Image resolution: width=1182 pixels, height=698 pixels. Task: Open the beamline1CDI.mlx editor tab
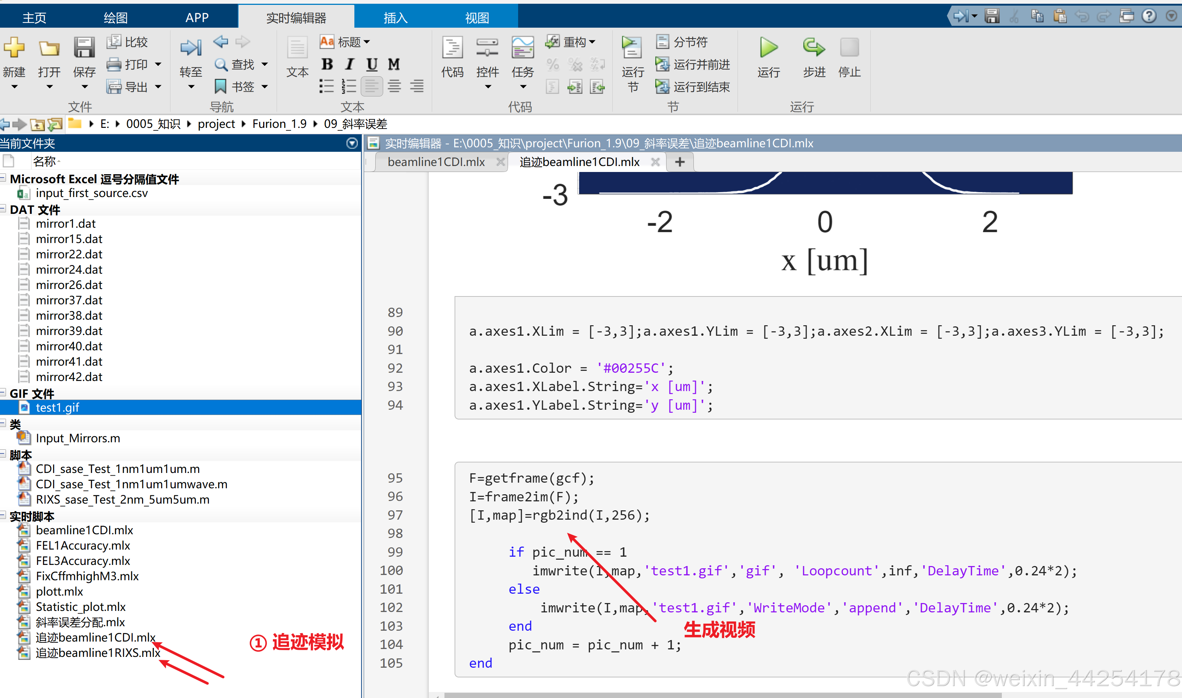(x=435, y=162)
